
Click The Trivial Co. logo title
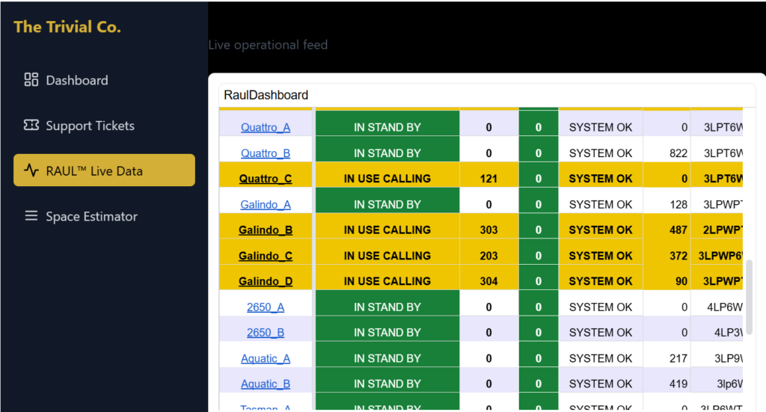[67, 27]
